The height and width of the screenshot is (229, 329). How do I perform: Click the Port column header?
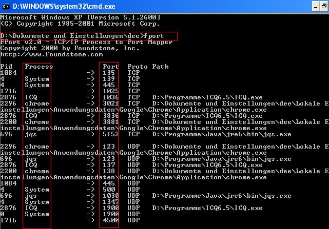(111, 67)
